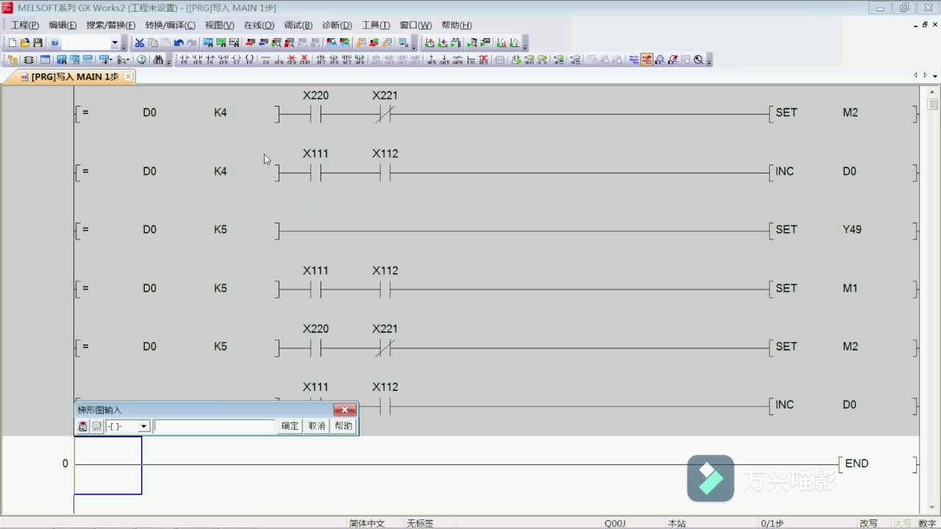941x529 pixels.
Task: Open the 帮助(H) menu
Action: coord(457,25)
